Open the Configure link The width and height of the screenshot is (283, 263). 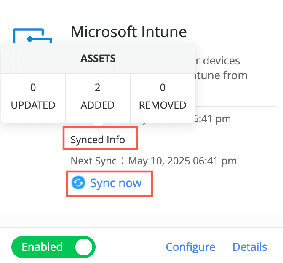tap(190, 247)
